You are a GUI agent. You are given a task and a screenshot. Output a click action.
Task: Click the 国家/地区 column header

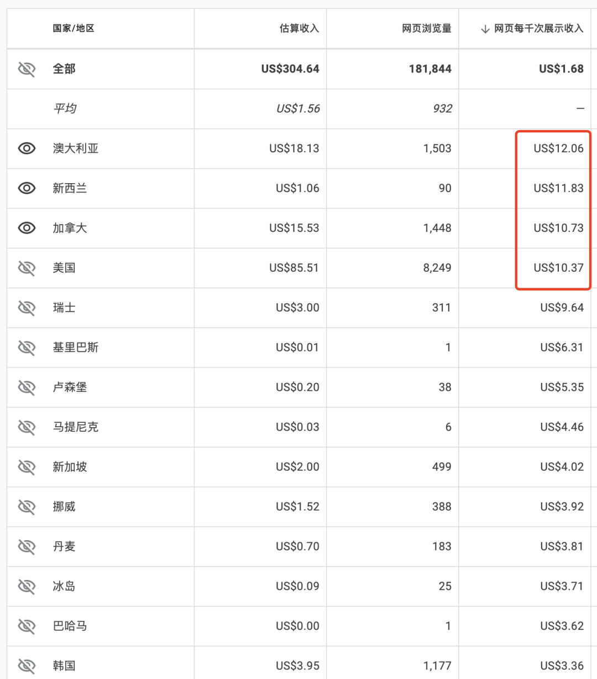pos(74,28)
